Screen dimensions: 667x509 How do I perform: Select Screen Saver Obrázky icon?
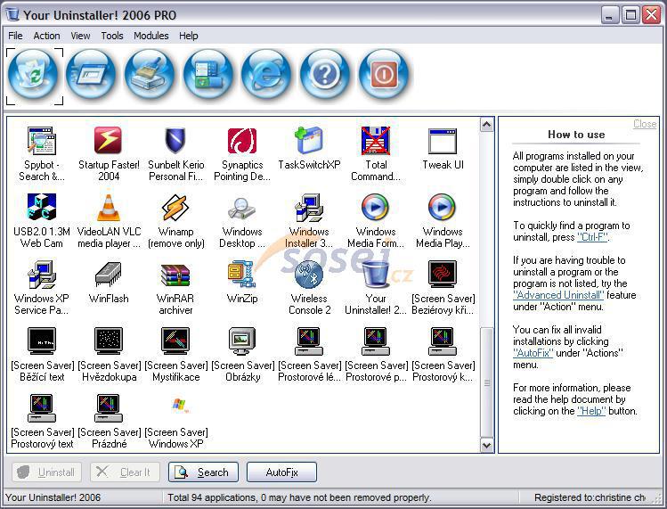pos(241,341)
